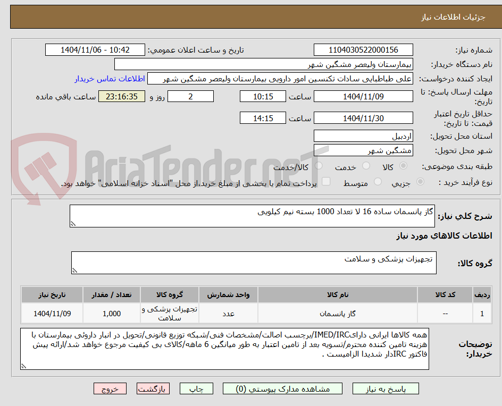Click the گروه کالا text area

pos(254,263)
